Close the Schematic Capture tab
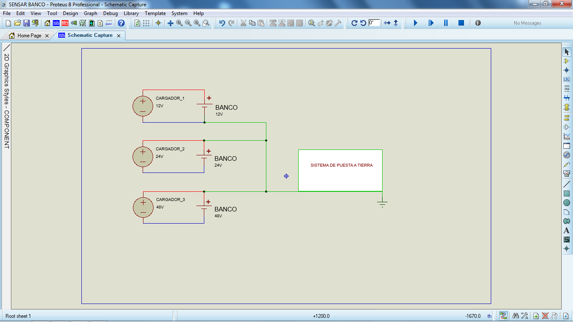Screen dimensions: 573x322 pos(119,36)
